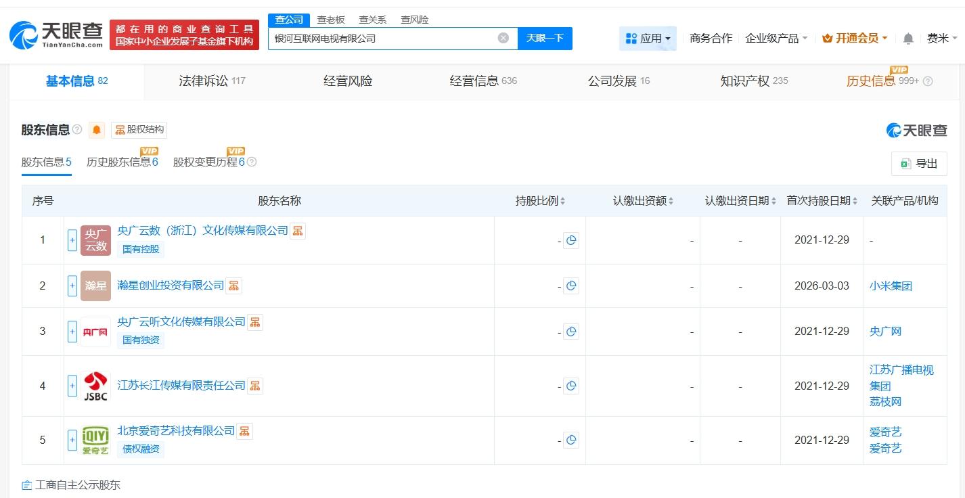Open 企业级产品 dropdown menu
This screenshot has height=498, width=965.
click(776, 39)
